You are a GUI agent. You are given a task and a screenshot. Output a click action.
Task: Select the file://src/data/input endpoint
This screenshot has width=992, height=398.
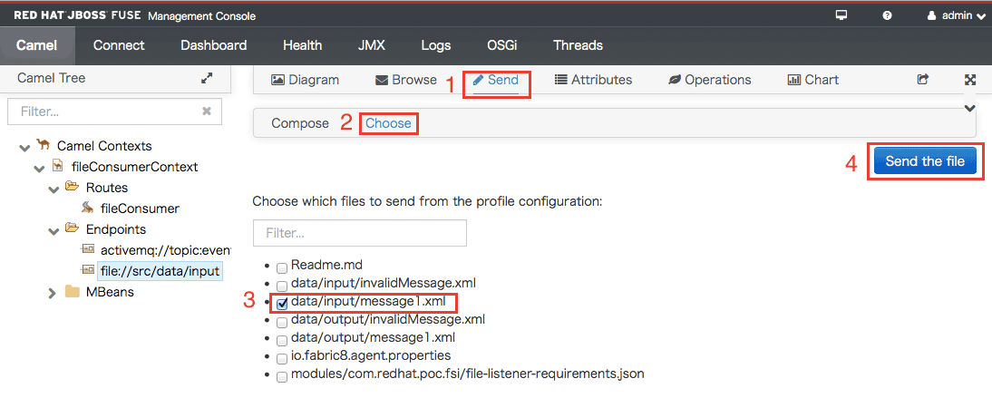(x=160, y=272)
